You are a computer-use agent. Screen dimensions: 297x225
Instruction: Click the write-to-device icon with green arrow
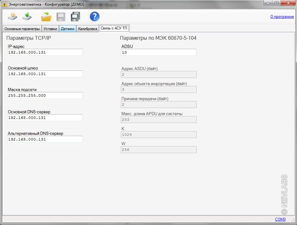(x=27, y=16)
